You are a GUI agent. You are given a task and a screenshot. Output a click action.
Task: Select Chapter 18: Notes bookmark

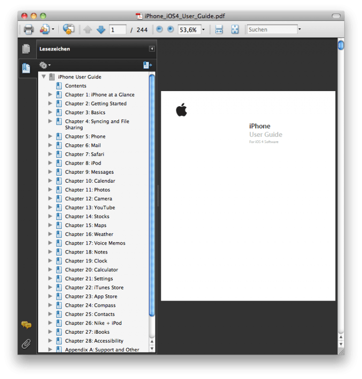(x=86, y=252)
